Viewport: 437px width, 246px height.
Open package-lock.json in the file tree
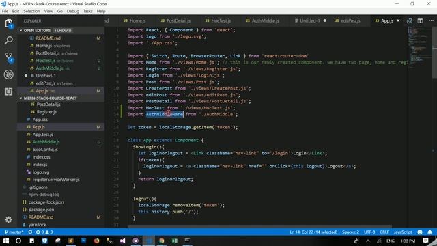click(46, 202)
